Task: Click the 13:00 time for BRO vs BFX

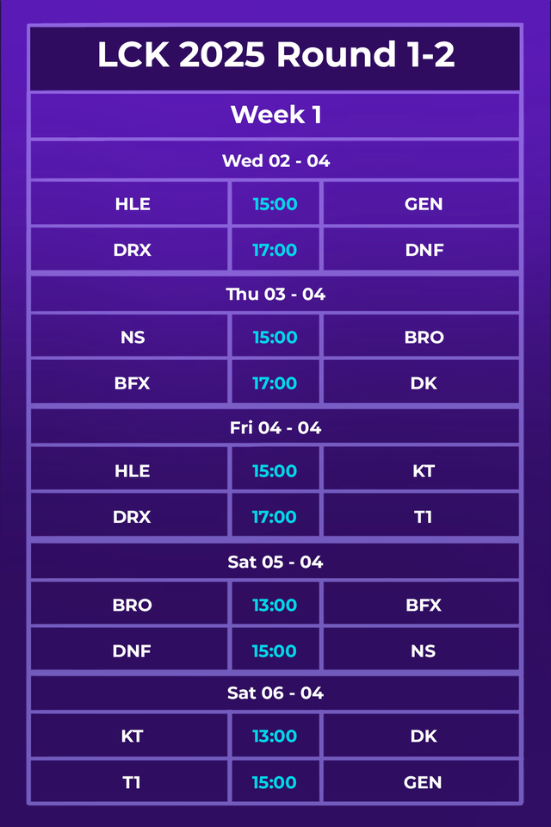Action: (x=275, y=606)
